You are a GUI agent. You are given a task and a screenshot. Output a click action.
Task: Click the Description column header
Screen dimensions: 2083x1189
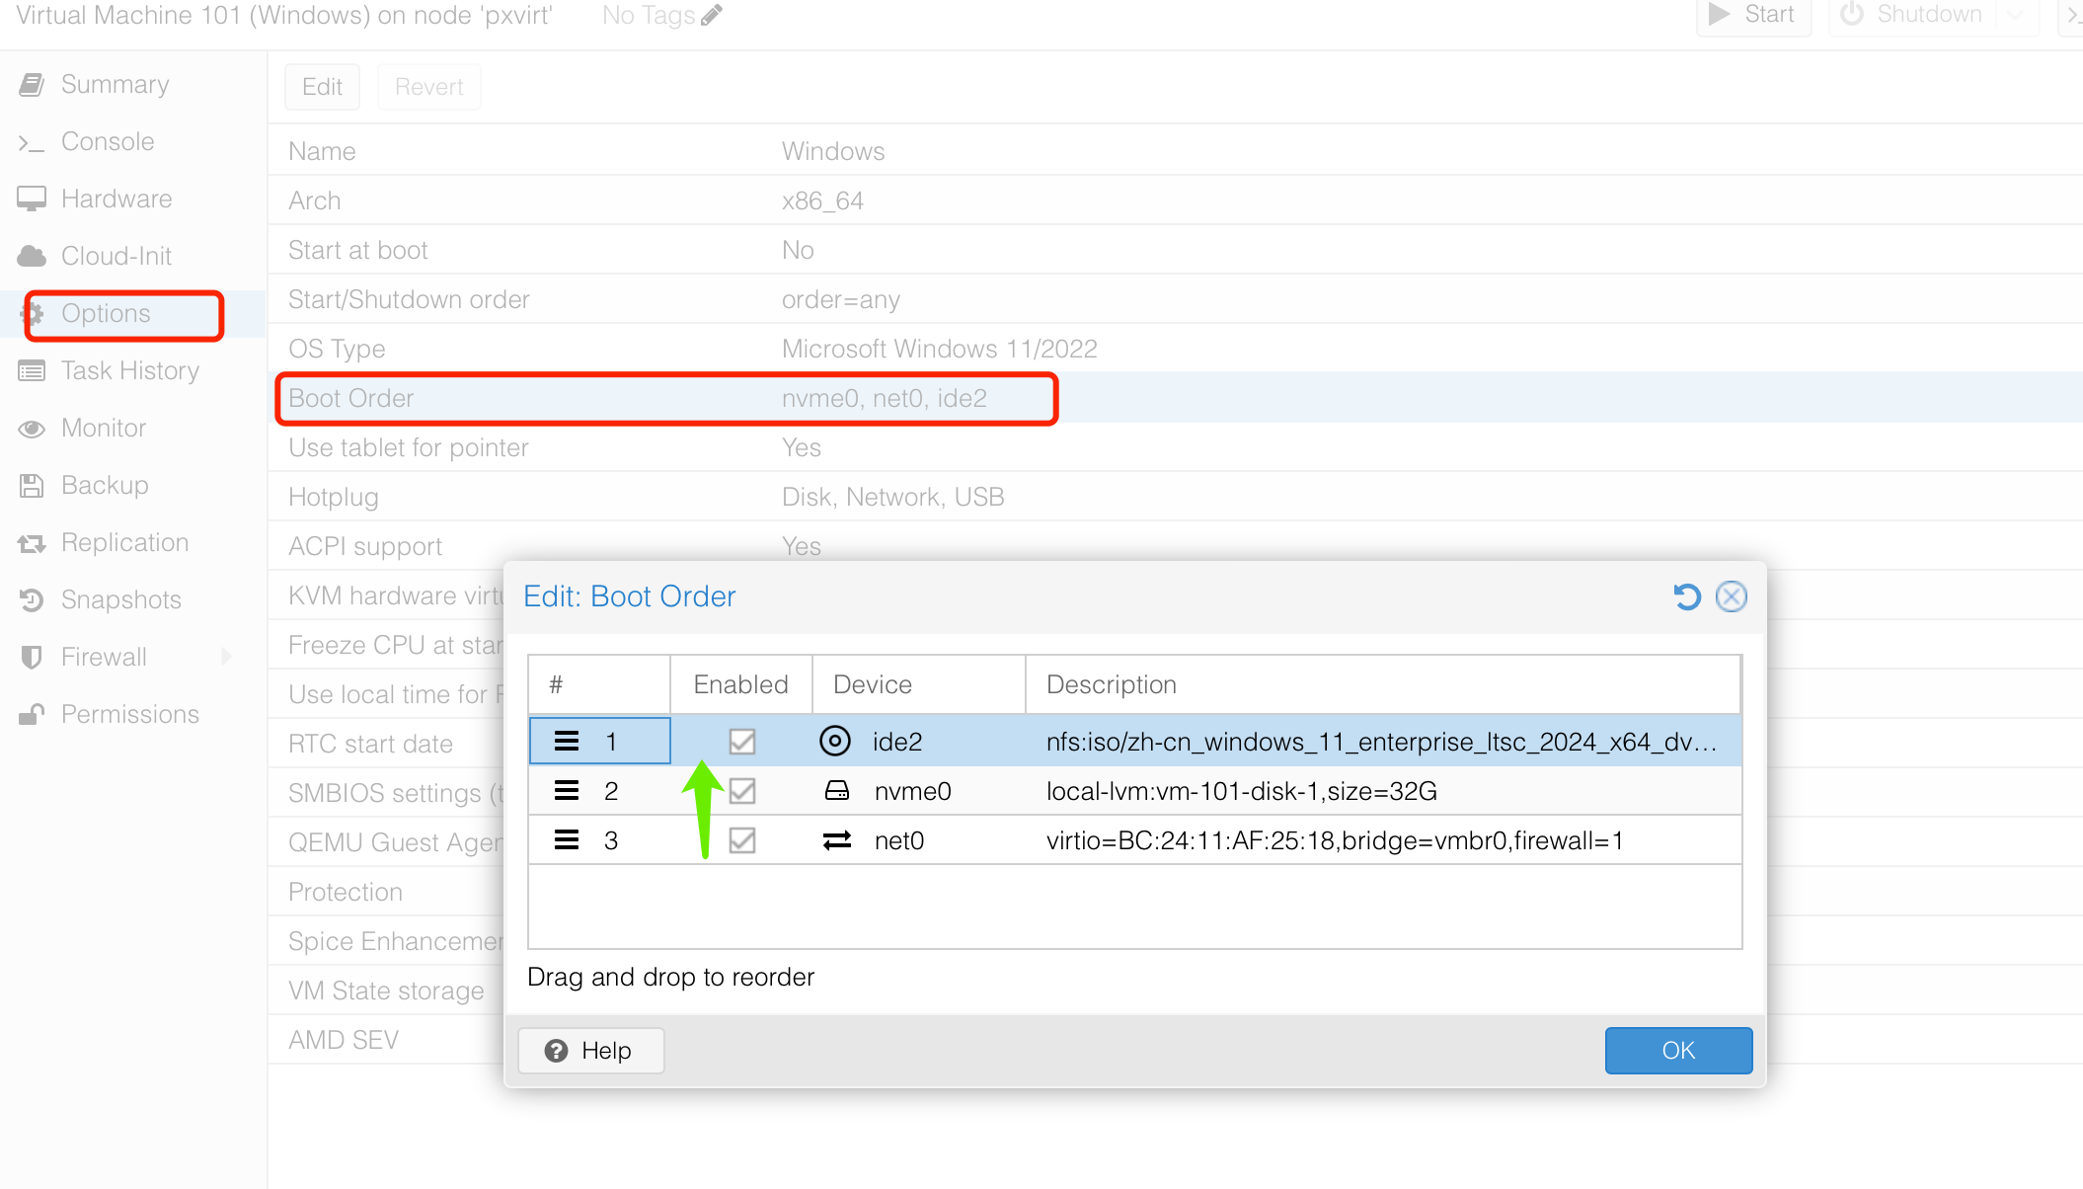[x=1383, y=684]
